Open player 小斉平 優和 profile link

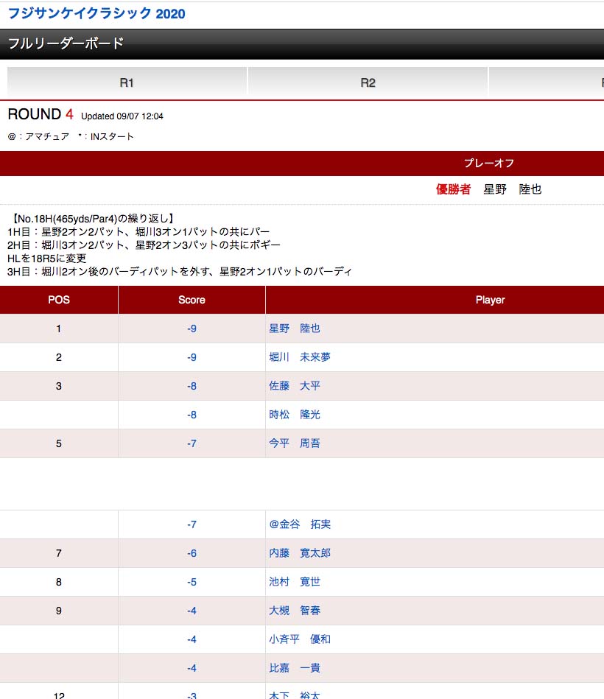click(300, 639)
